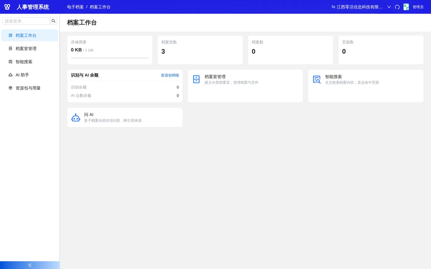The height and width of the screenshot is (269, 431).
Task: Click the 档案室管理 cabinet icon in sidebar
Action: coord(10,48)
